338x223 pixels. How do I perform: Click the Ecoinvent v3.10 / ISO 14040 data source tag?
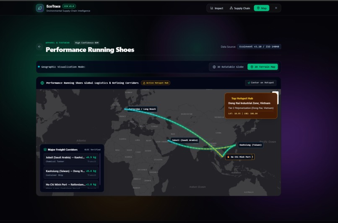pyautogui.click(x=259, y=47)
